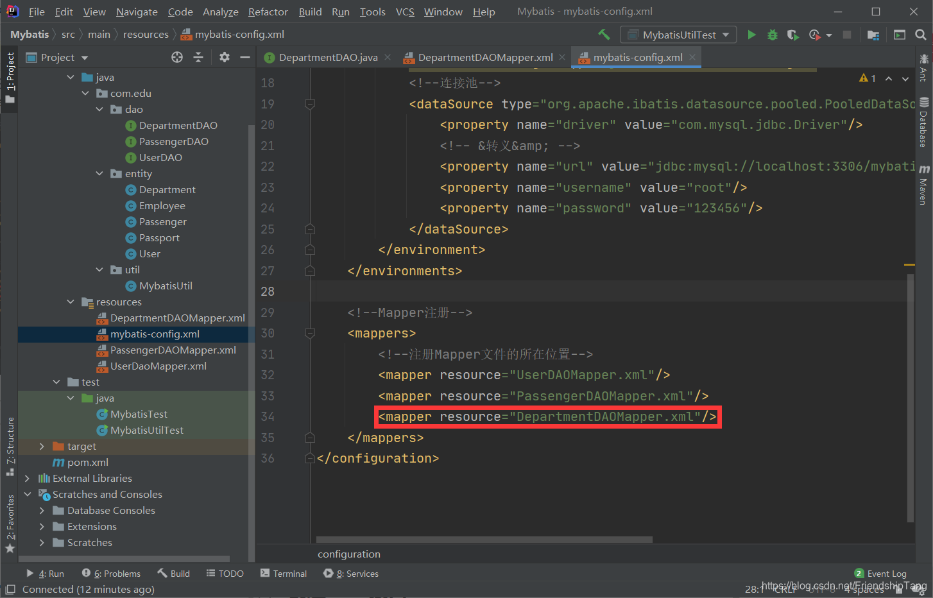The height and width of the screenshot is (598, 933).
Task: Close the mybatis-config.xml tab
Action: click(x=692, y=57)
